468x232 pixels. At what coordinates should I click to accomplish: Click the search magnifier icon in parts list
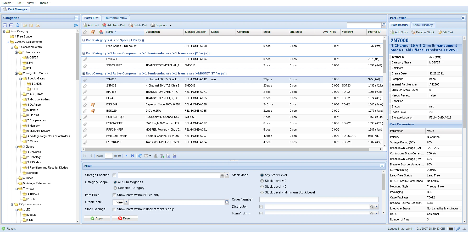tap(383, 25)
